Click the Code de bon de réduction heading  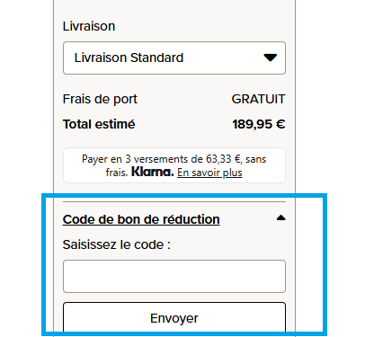[141, 219]
